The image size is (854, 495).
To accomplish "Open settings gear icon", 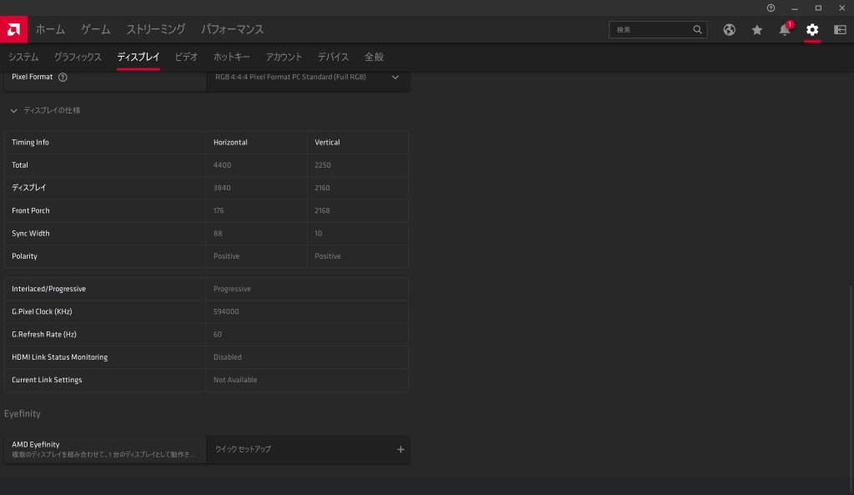I will pyautogui.click(x=812, y=29).
